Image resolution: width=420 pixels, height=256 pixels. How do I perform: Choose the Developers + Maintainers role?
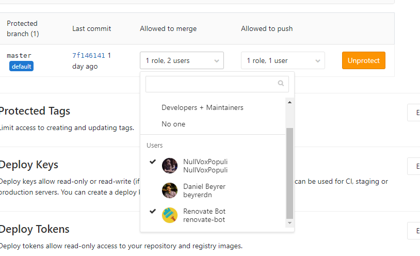202,107
